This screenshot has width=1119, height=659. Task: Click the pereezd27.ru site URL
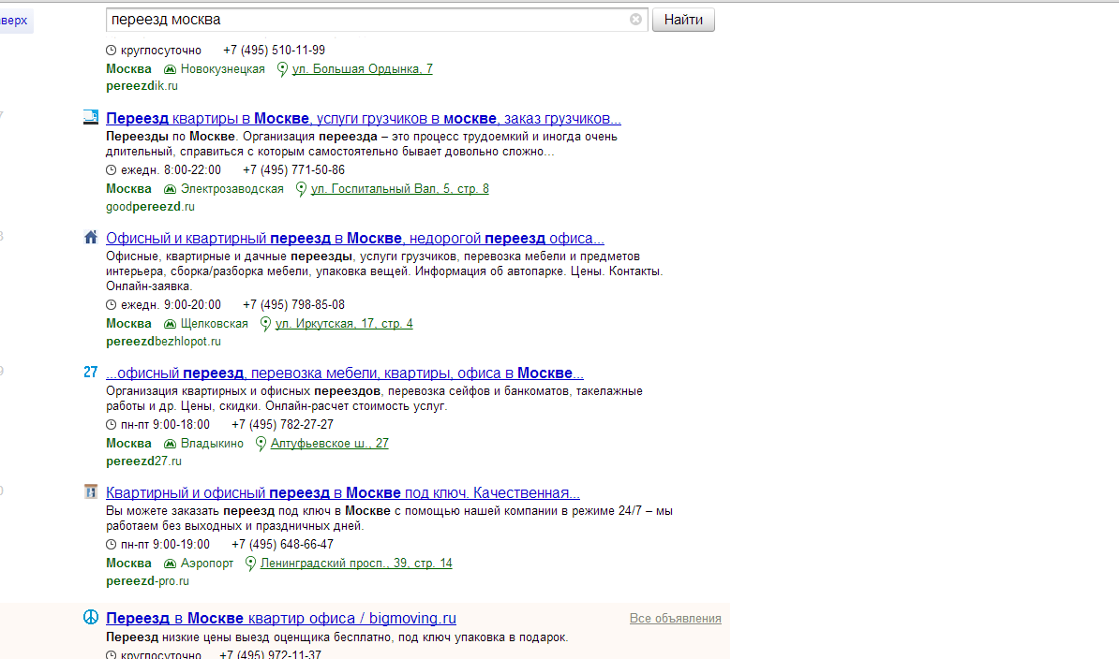tap(143, 461)
